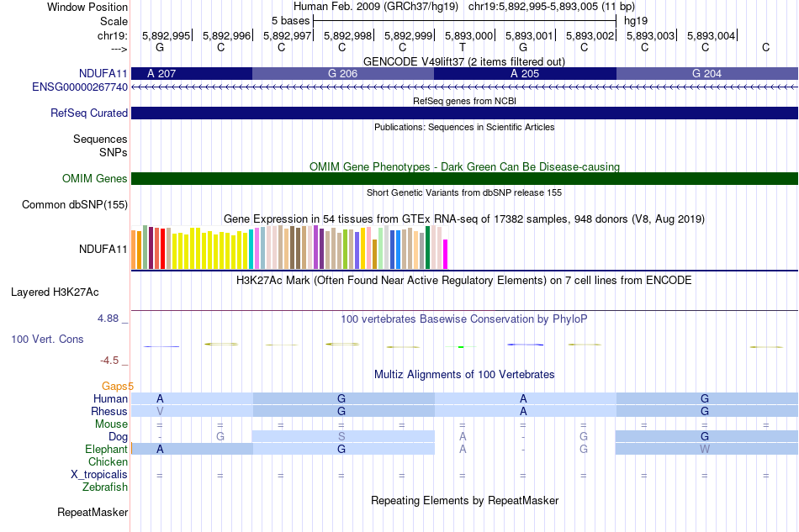This screenshot has height=532, width=799.
Task: Click the ENSG00000267740 arrowed intron line
Action: click(x=464, y=87)
